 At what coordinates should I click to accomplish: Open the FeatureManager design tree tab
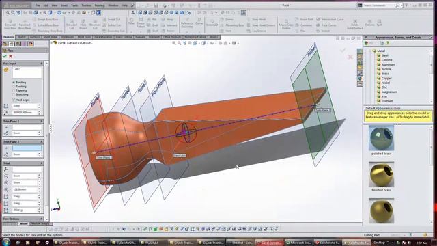pos(5,44)
